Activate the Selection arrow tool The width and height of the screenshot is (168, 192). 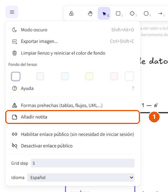(104, 14)
